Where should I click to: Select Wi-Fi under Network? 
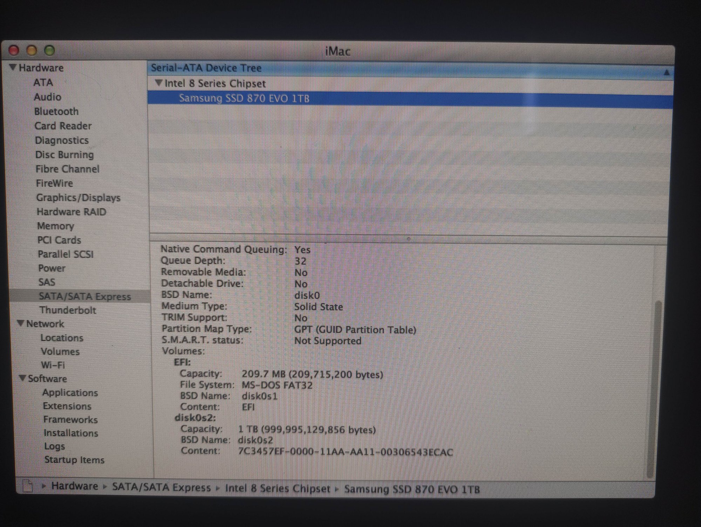[53, 365]
